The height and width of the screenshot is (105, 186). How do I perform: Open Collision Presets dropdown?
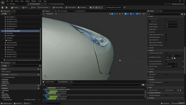click(x=171, y=66)
